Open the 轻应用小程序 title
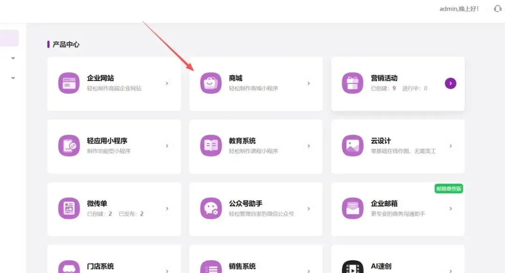505x273 pixels. [x=107, y=140]
